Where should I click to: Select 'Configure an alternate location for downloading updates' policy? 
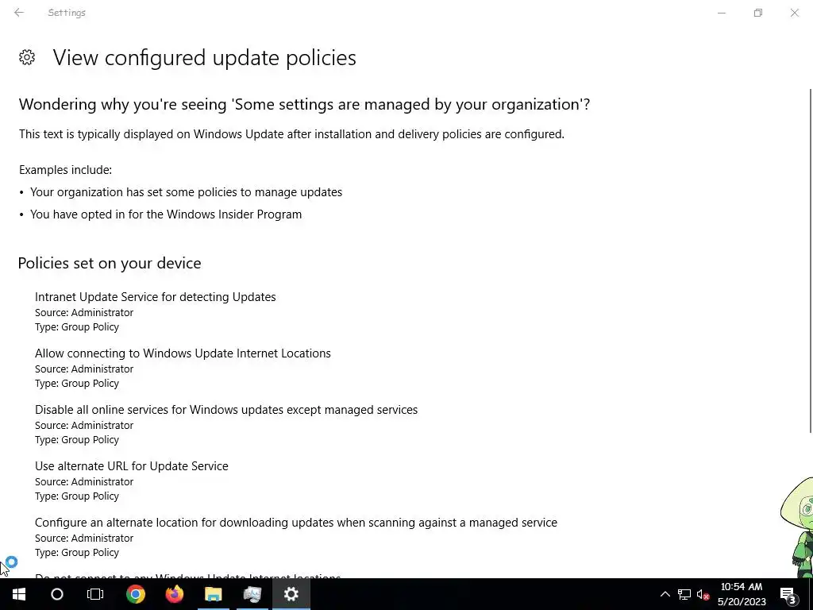point(295,523)
